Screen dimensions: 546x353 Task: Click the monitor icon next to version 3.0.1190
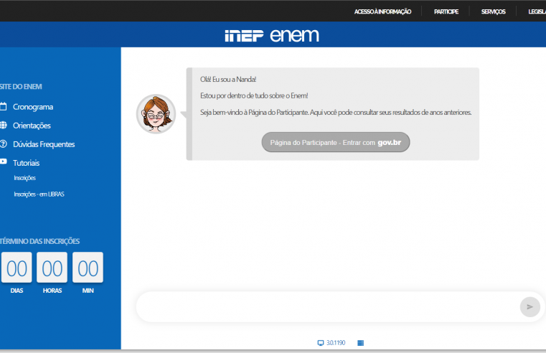[x=321, y=343]
